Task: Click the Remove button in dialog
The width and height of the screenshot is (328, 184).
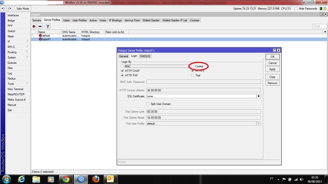Action: (x=272, y=83)
